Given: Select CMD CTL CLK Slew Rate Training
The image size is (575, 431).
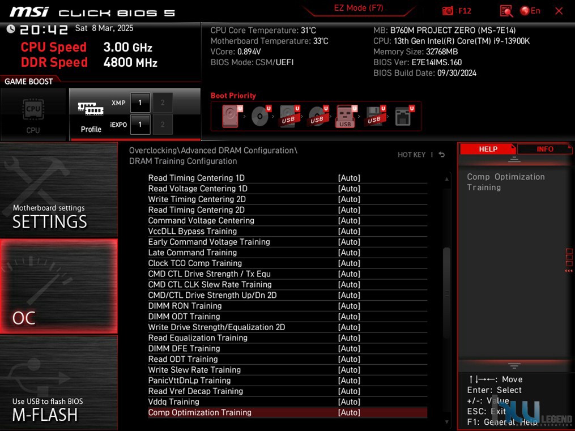Looking at the screenshot, I should (x=288, y=284).
